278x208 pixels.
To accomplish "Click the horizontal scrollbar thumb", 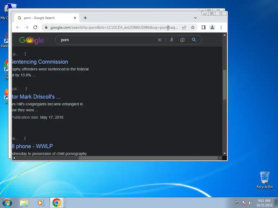I will [x=148, y=158].
